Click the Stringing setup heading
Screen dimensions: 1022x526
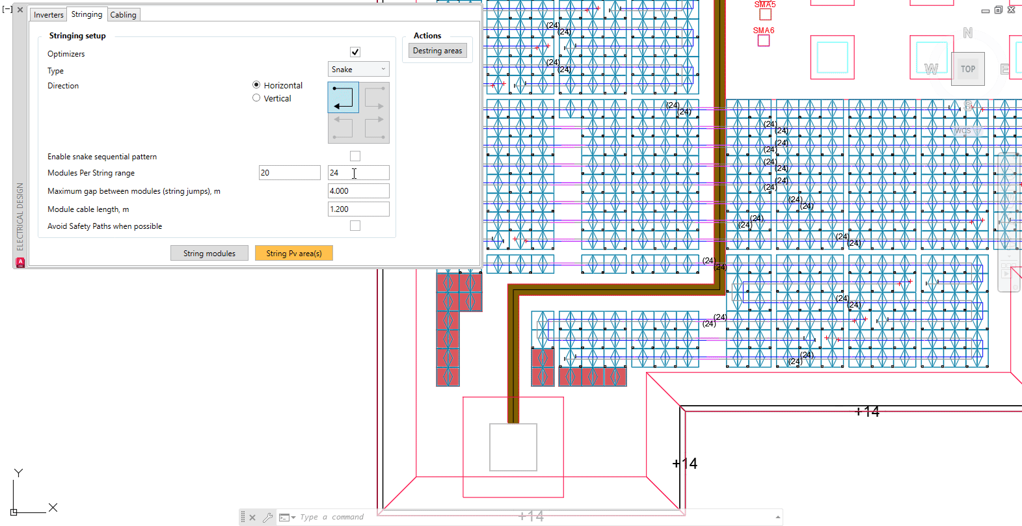(x=77, y=36)
